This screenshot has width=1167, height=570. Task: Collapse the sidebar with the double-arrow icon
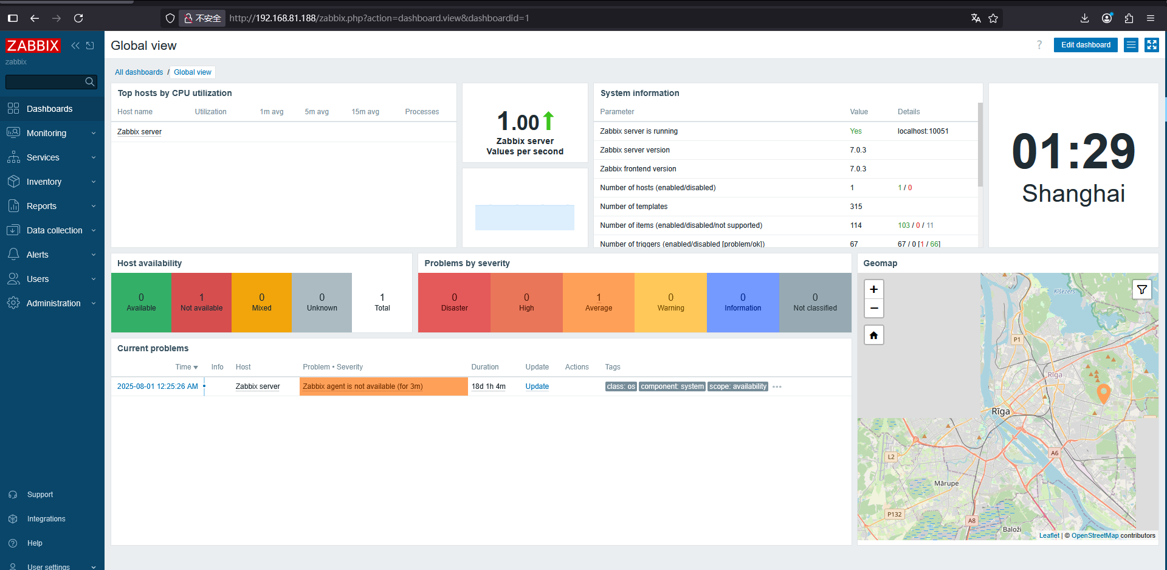click(75, 45)
